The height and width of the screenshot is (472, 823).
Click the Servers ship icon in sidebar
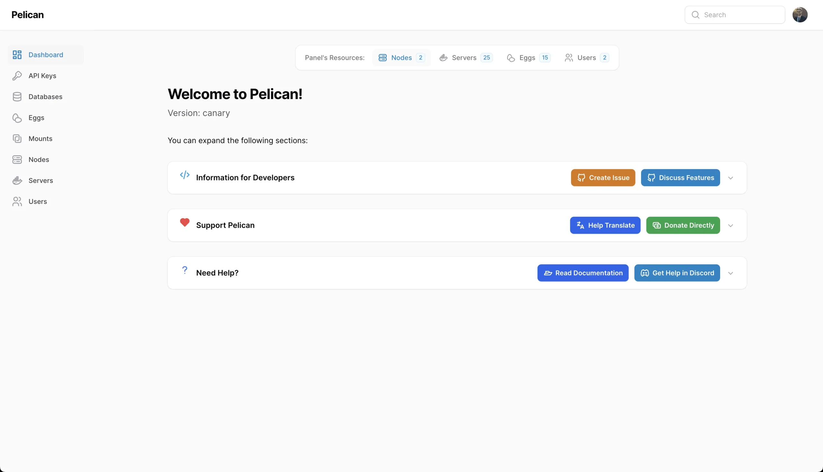click(17, 181)
